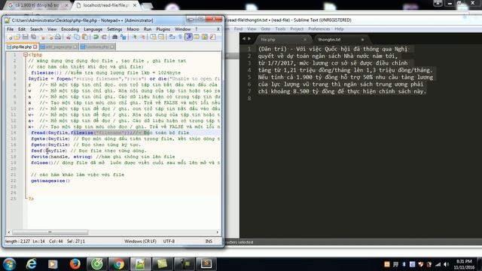Click the UTF-8 encoding in status bar
Viewport: 482px width, 271px height.
[169, 241]
